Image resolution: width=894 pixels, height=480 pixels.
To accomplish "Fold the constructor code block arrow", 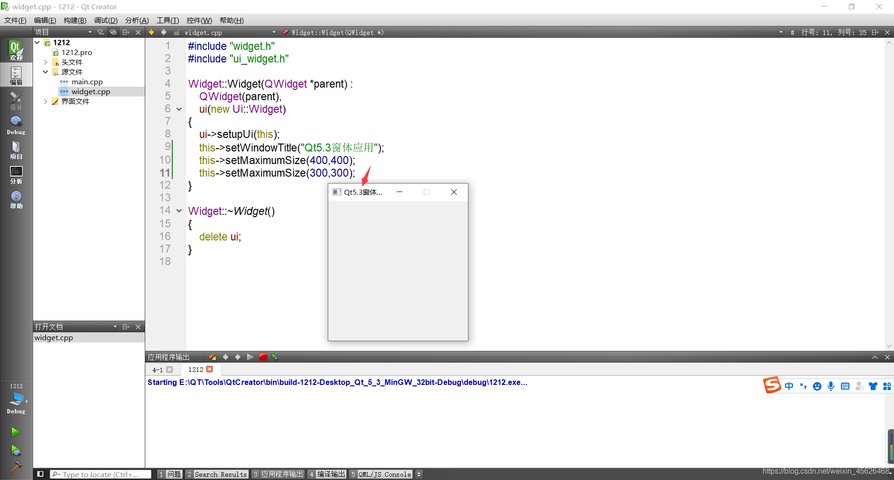I will [x=179, y=109].
